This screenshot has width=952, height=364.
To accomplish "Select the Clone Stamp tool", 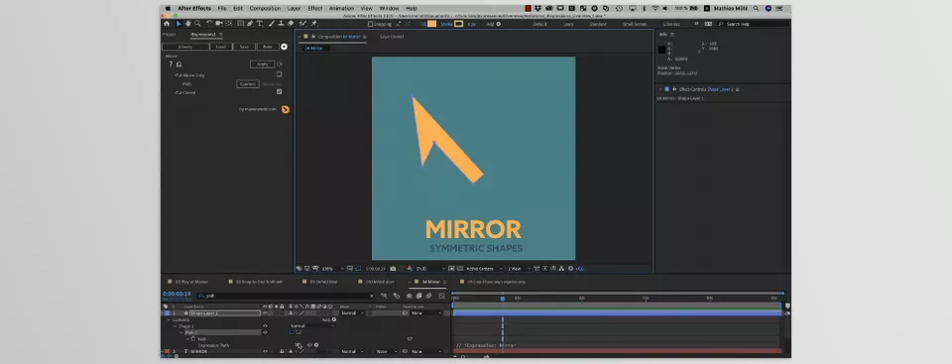I will click(x=281, y=24).
